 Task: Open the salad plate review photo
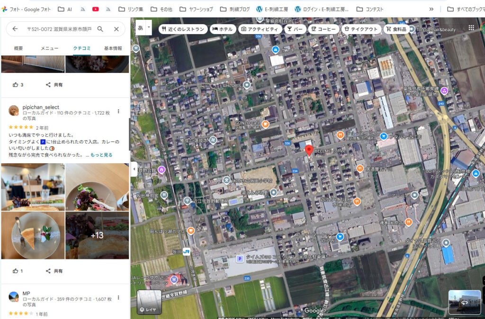pos(97,187)
